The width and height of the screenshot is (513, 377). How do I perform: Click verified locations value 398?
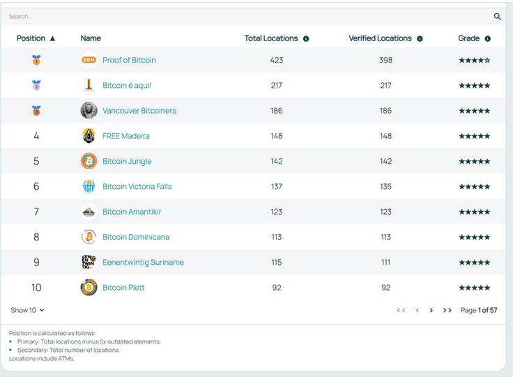tap(385, 60)
